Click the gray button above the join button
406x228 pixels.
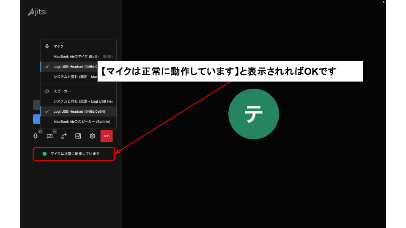point(36,105)
